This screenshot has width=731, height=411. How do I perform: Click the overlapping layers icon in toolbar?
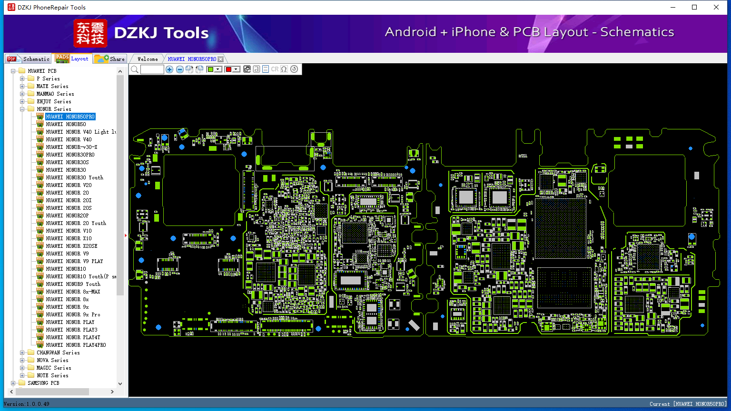[247, 69]
